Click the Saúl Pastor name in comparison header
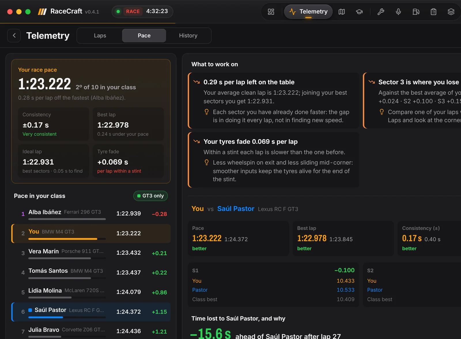This screenshot has width=461, height=339. pos(236,209)
